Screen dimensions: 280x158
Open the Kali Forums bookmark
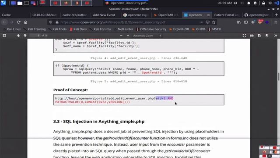pos(101,29)
